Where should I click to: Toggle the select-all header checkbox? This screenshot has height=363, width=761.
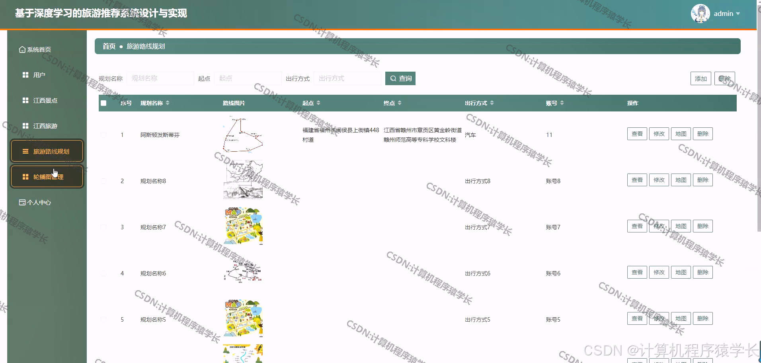[x=103, y=103]
